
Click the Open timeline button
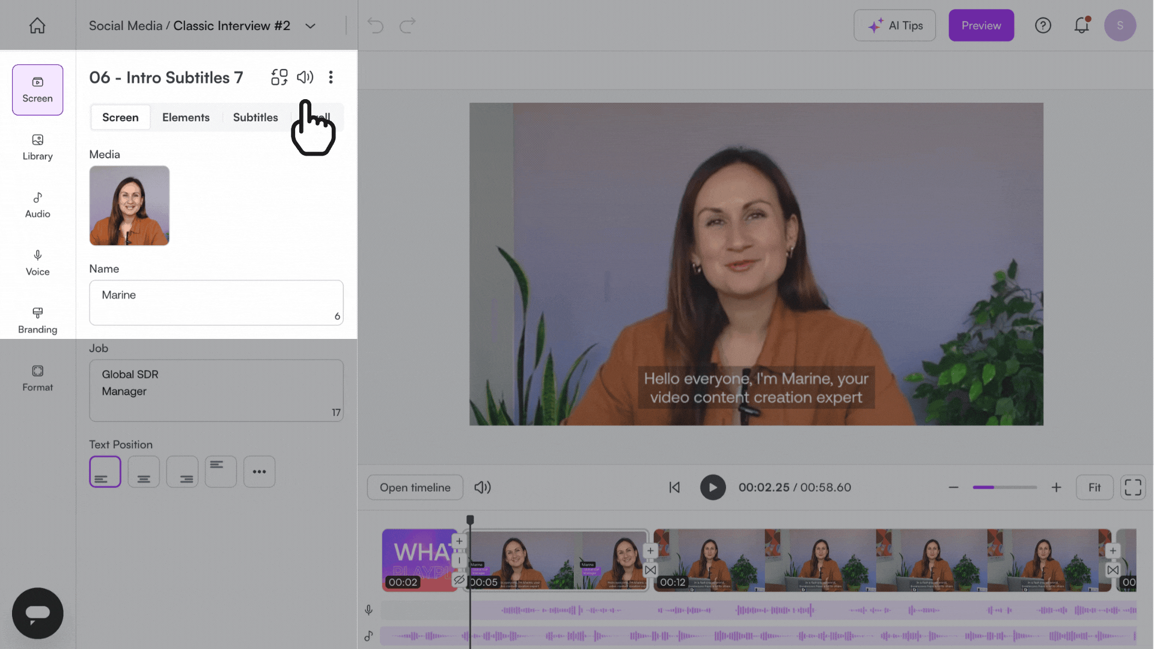(415, 487)
